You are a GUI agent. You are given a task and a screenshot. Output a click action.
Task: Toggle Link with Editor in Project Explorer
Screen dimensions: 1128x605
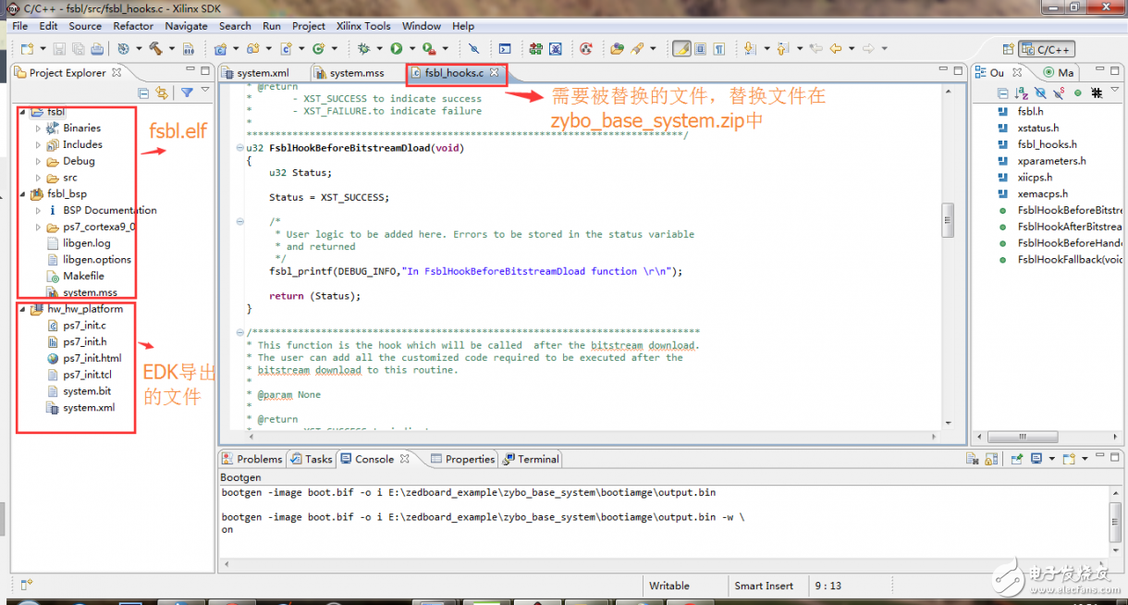[x=162, y=93]
